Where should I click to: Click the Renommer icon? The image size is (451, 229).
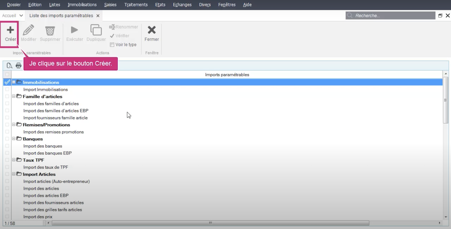[112, 27]
